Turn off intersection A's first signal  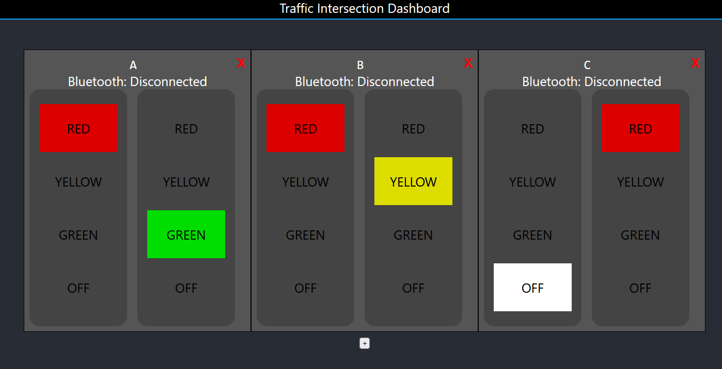(78, 288)
